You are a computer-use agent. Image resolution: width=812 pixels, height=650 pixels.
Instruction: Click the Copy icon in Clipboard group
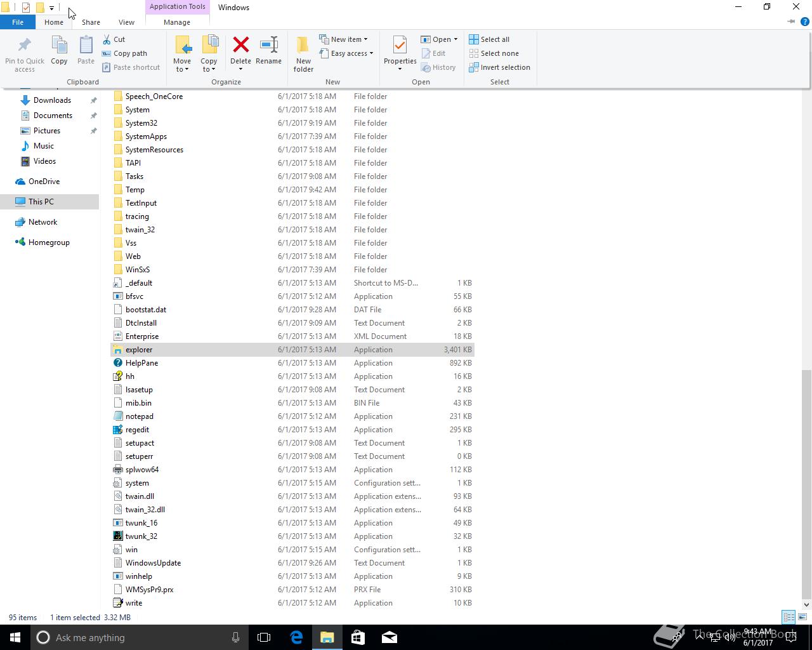(59, 46)
